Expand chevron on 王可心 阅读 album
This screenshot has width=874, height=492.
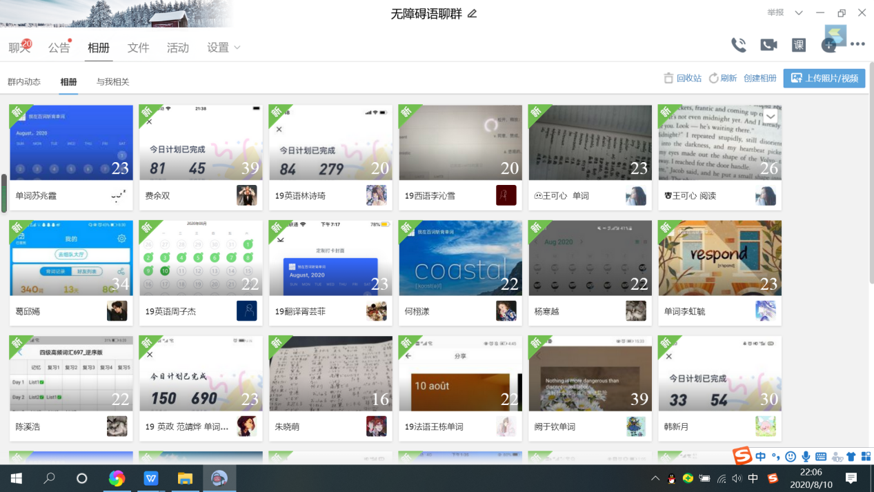pos(771,117)
